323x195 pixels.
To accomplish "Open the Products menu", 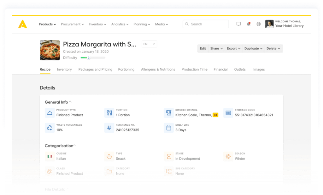I will [47, 24].
